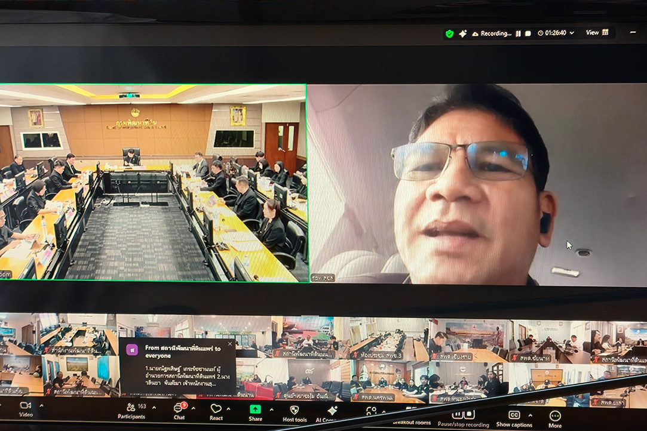Close the chat message notification popup
647x431 pixels.
click(230, 344)
